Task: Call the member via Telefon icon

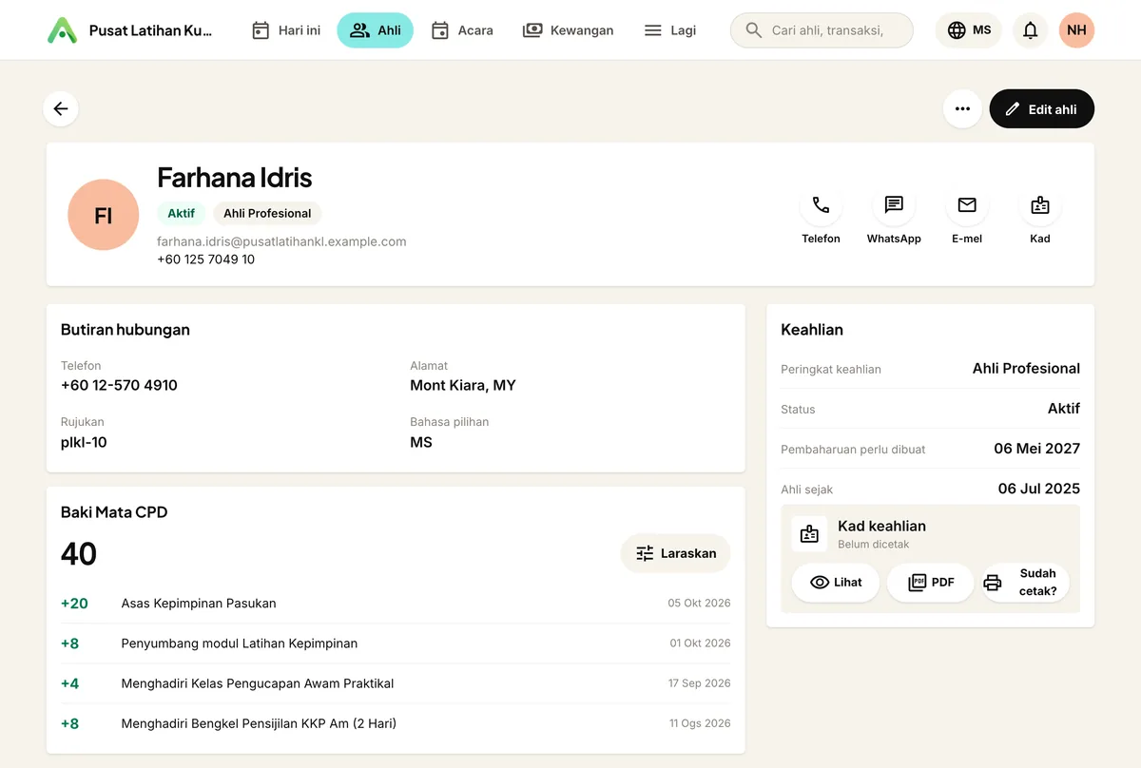Action: click(x=821, y=204)
